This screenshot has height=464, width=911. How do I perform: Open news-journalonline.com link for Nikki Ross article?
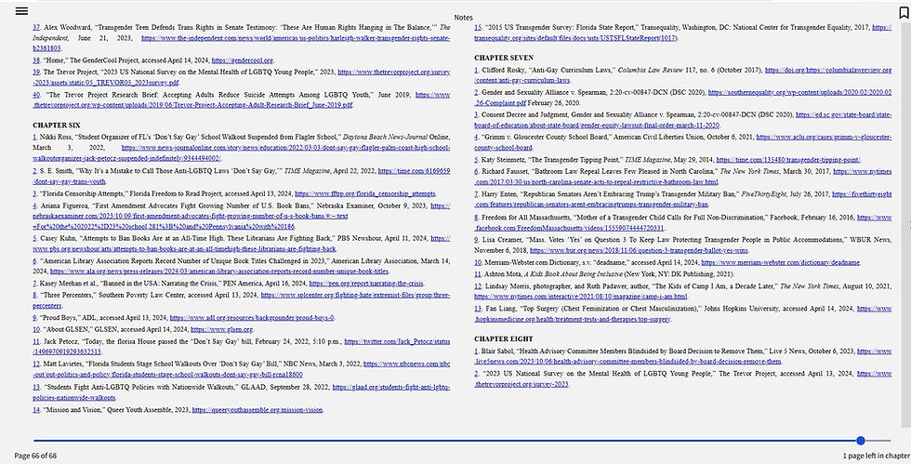coord(286,148)
